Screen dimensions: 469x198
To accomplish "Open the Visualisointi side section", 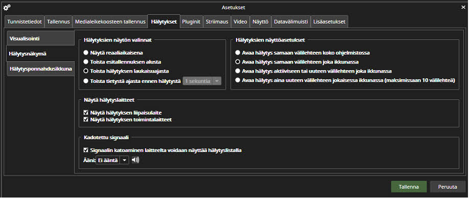I will point(40,38).
